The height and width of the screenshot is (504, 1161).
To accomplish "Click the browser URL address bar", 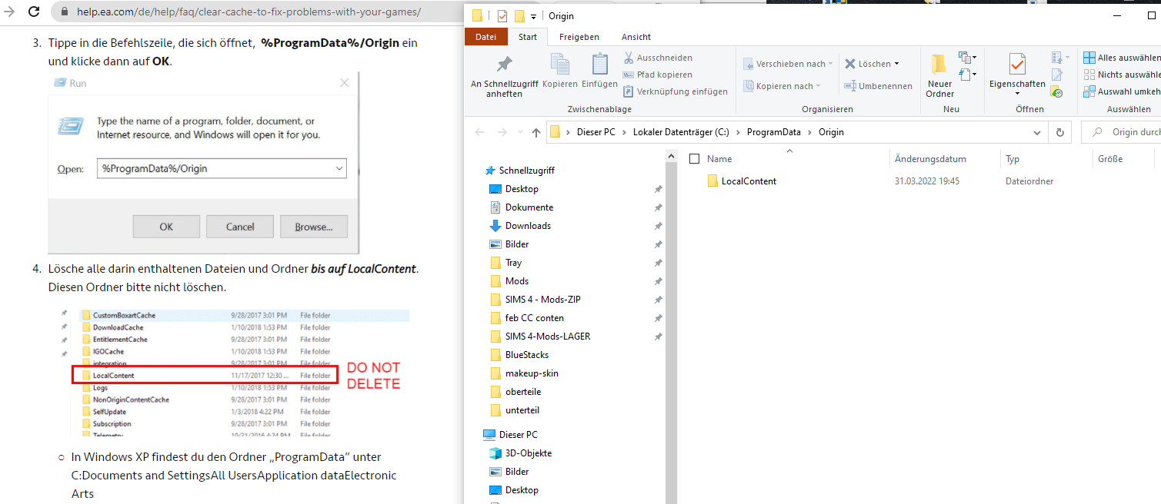I will 250,12.
